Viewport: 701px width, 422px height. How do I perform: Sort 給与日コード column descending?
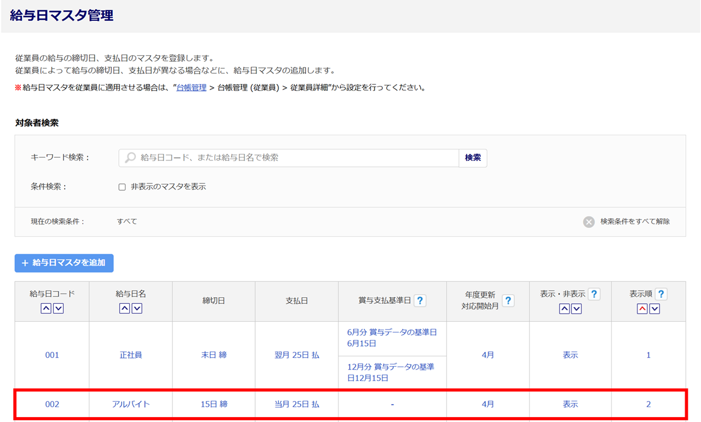pos(58,309)
